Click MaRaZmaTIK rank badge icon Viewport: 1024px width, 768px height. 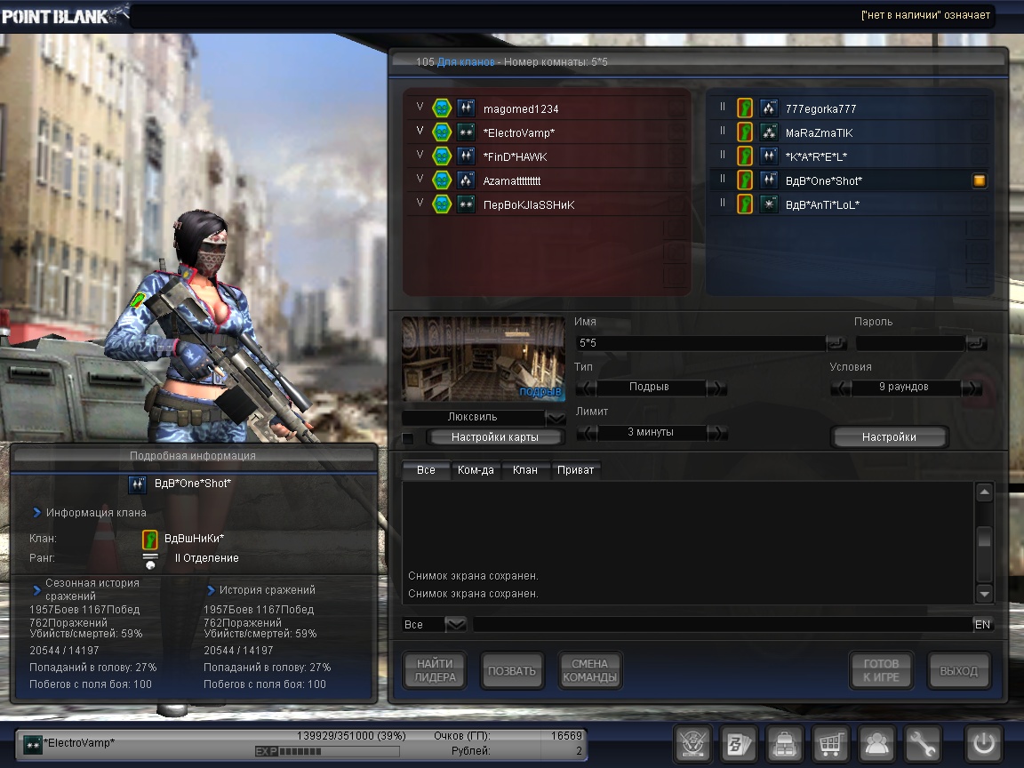click(x=769, y=132)
